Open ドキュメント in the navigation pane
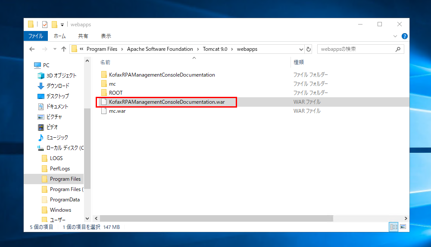 click(57, 106)
